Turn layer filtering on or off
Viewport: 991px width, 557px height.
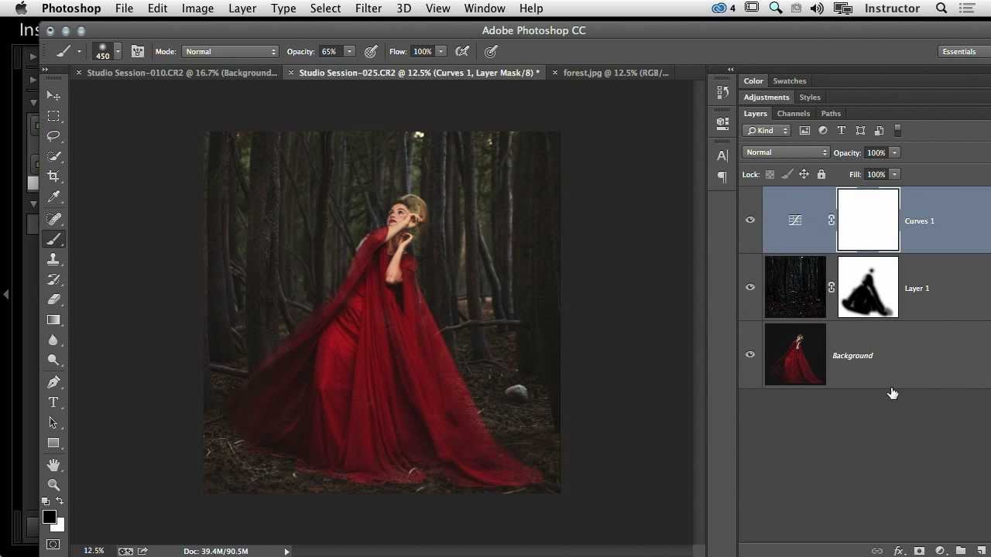pyautogui.click(x=898, y=131)
